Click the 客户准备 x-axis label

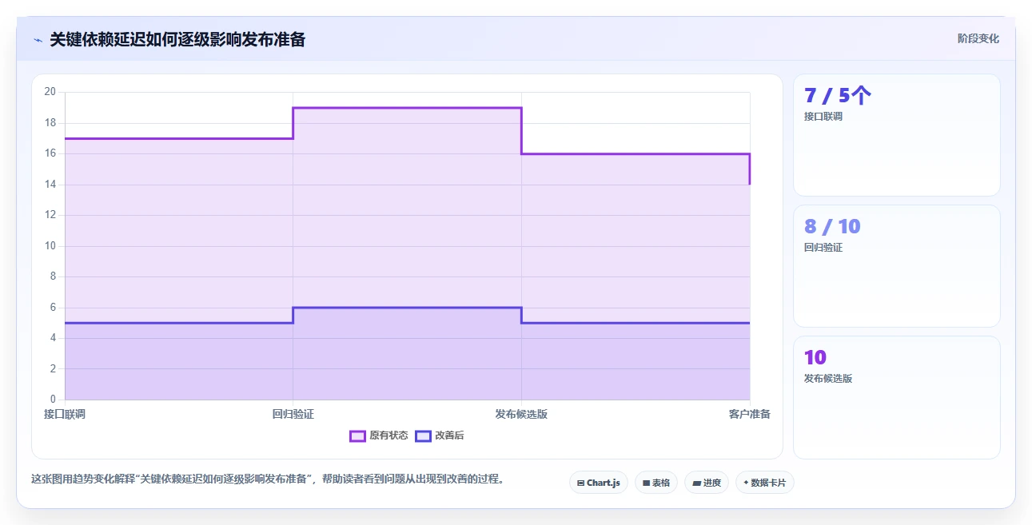(x=750, y=414)
